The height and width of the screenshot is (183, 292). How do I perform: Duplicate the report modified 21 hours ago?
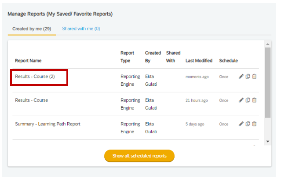click(x=248, y=100)
